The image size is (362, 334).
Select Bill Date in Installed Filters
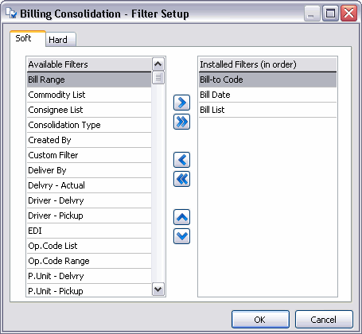267,95
